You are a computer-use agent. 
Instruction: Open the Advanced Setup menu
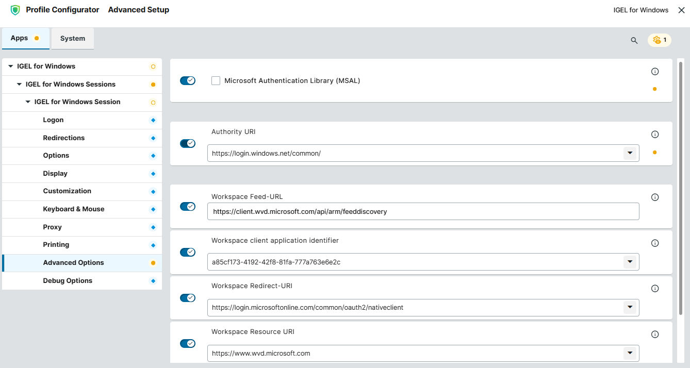138,9
